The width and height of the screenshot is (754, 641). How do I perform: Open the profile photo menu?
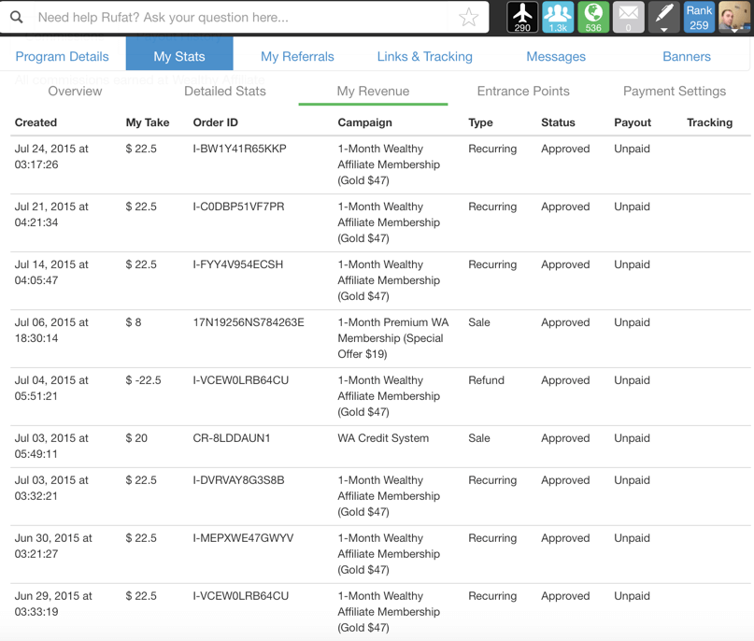coord(734,18)
